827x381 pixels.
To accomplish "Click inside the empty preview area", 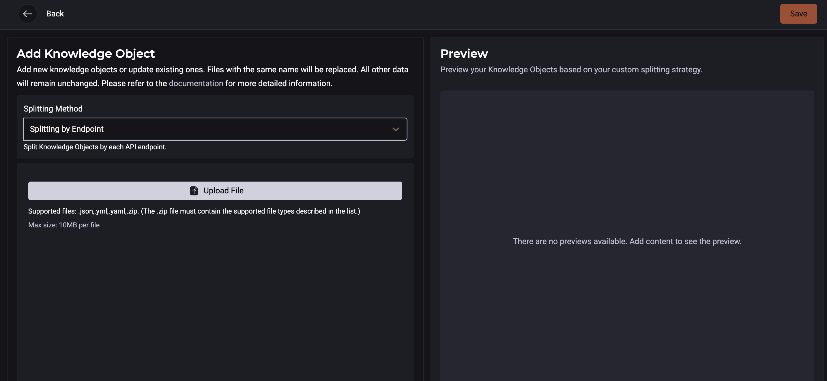I will [x=628, y=160].
